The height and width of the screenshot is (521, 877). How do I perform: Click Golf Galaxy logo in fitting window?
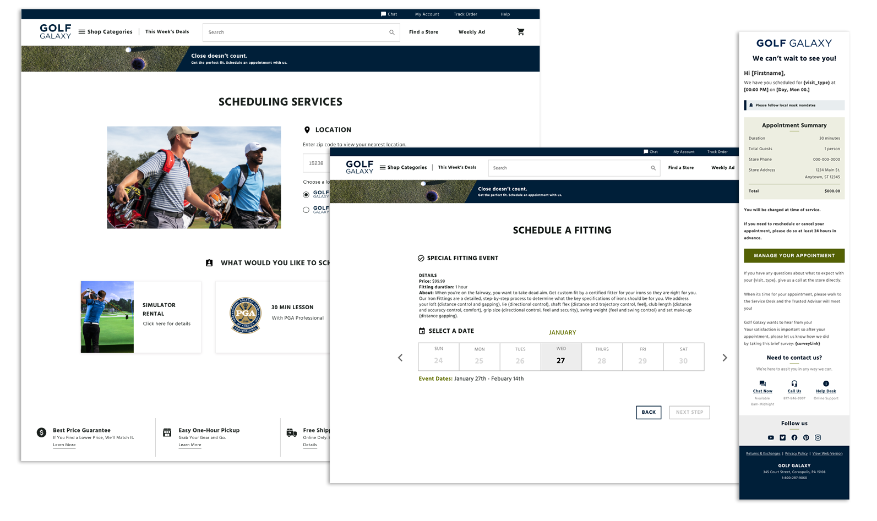[x=359, y=167]
